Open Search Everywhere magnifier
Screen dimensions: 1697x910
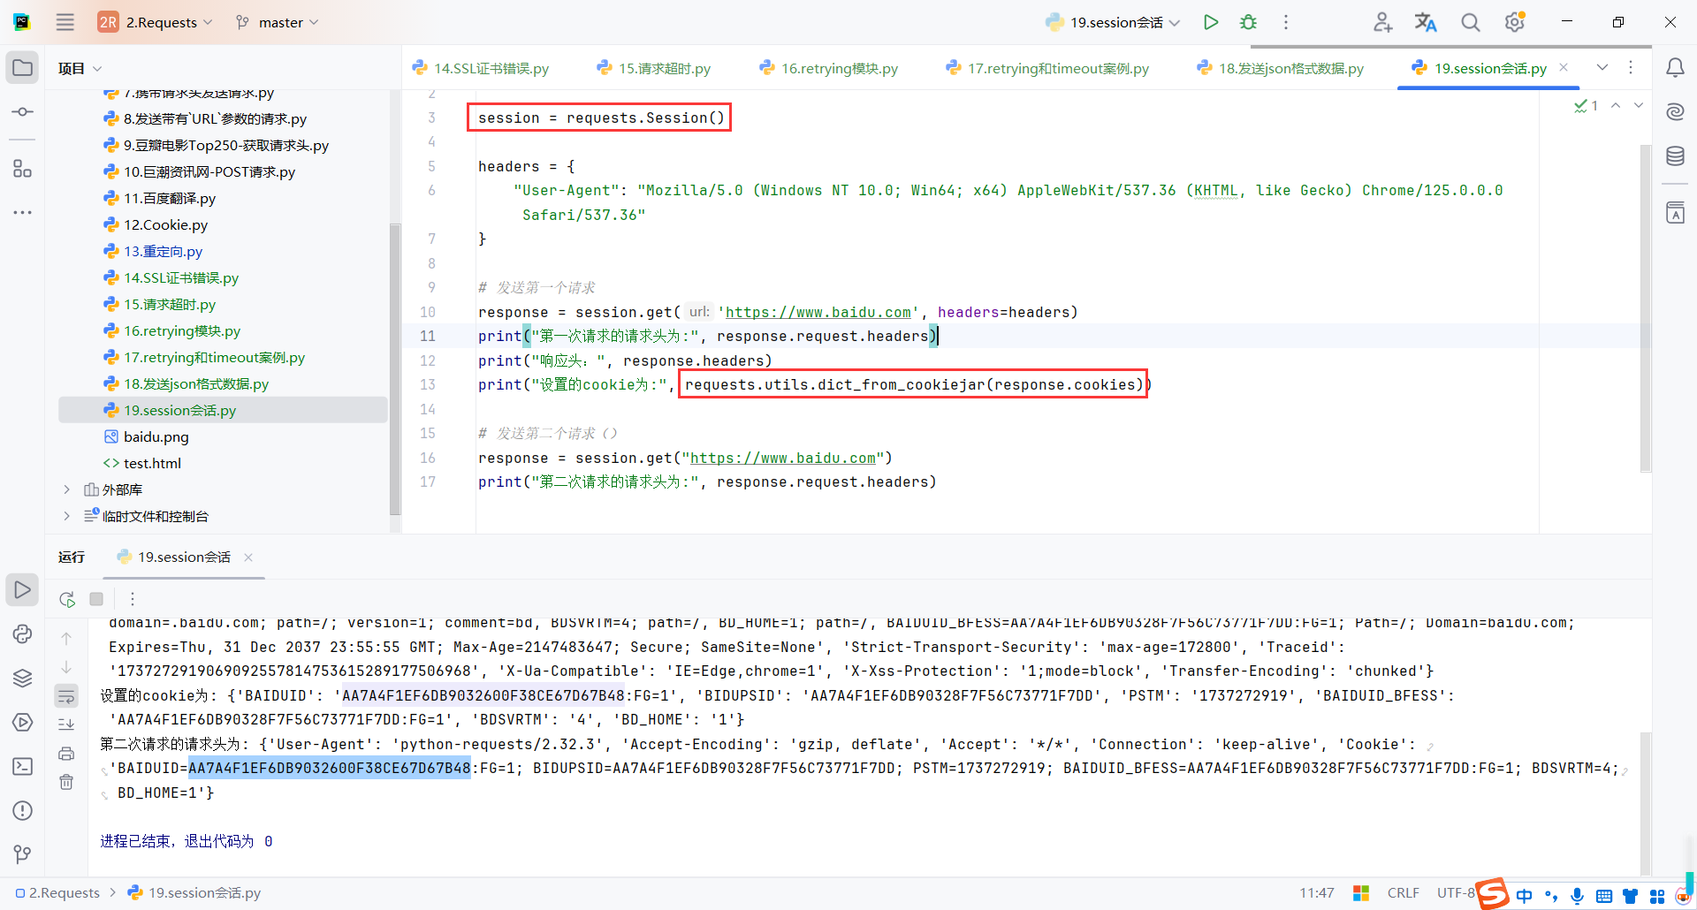1470,22
